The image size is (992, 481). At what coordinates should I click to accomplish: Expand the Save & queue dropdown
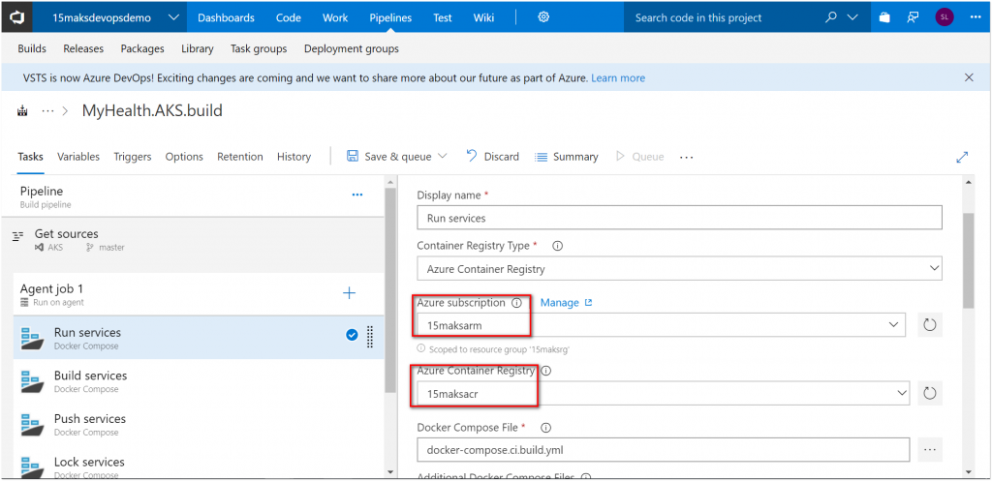tap(442, 156)
